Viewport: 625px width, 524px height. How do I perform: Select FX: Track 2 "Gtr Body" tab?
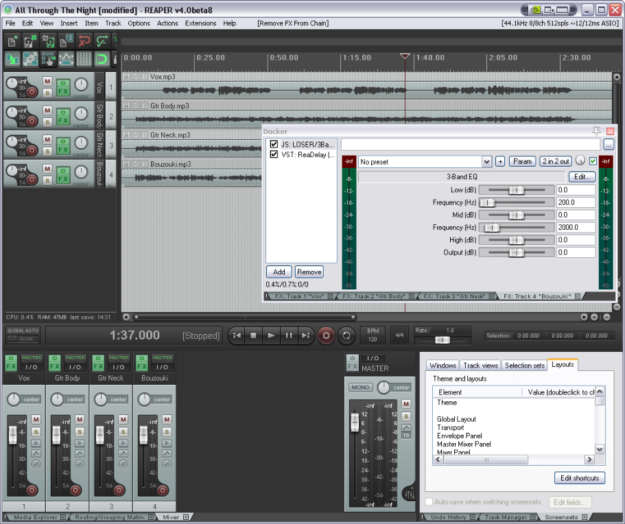pos(374,296)
